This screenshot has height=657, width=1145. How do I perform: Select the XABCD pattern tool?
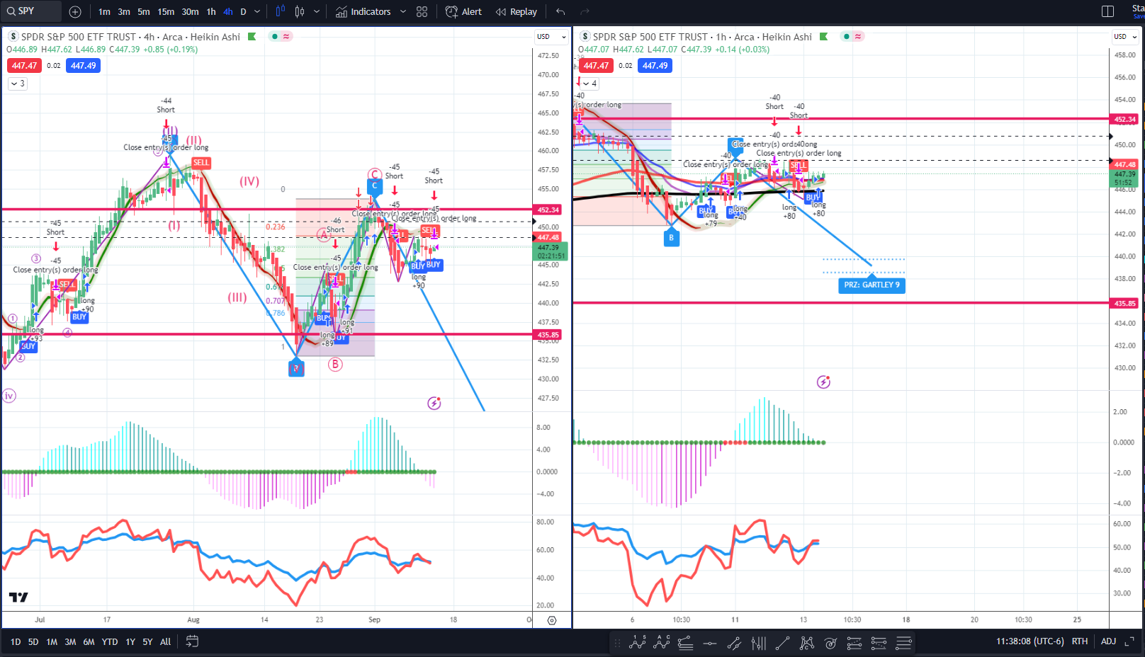coord(806,643)
